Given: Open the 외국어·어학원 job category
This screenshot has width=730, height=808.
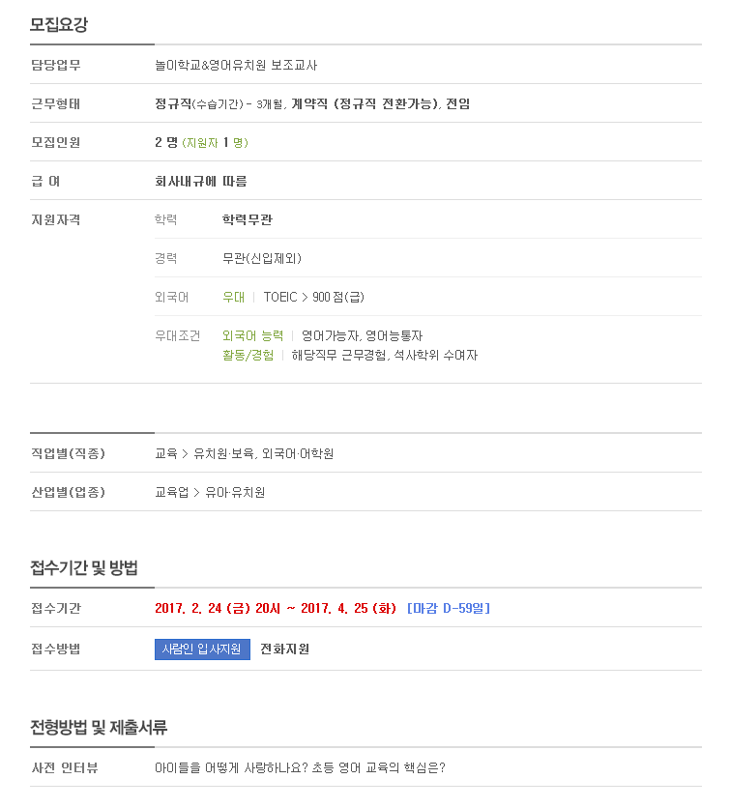Looking at the screenshot, I should 298,453.
